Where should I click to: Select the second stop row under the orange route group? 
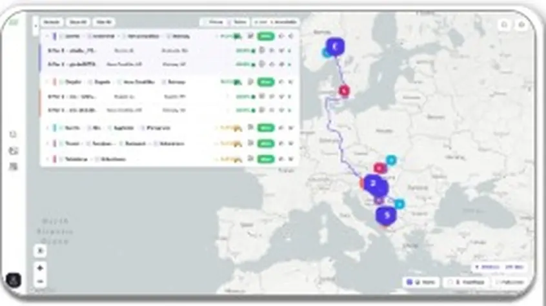click(x=169, y=110)
